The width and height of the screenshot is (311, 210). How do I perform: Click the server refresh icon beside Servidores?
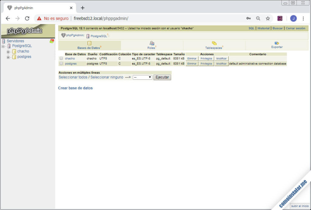[x=52, y=41]
